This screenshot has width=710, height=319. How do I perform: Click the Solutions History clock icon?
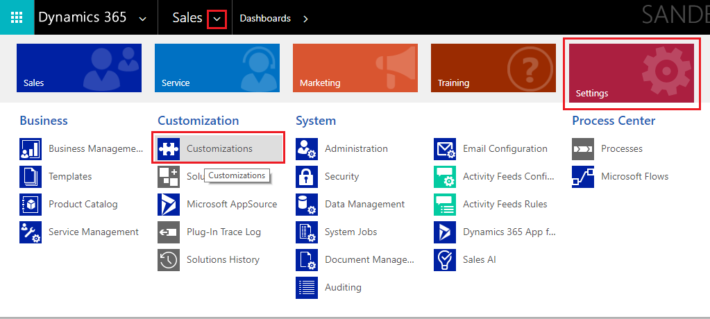tap(169, 260)
